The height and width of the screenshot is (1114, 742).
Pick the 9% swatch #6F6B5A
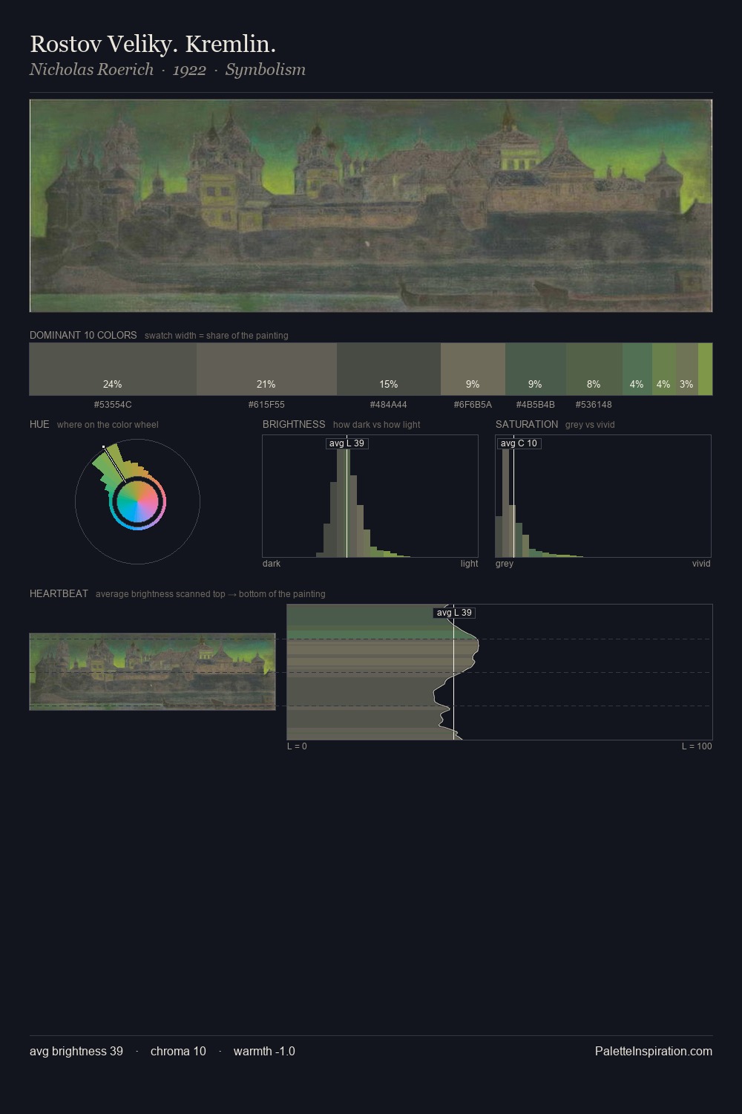coord(473,369)
